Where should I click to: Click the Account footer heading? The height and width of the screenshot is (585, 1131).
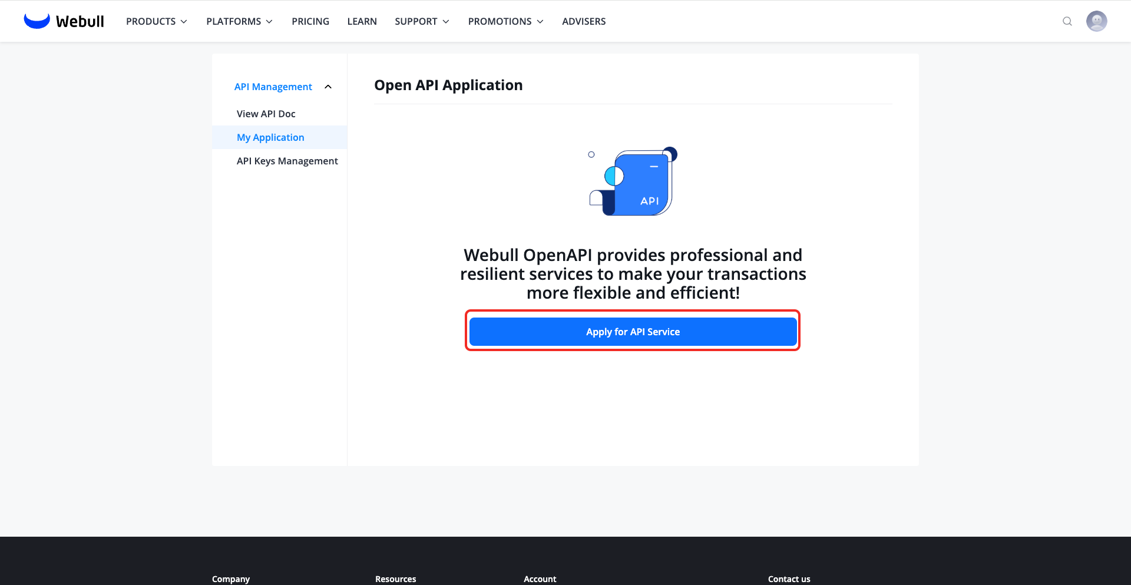click(540, 579)
